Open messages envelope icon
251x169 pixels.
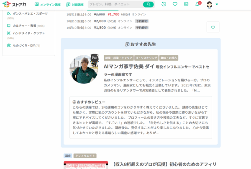[x=186, y=4]
